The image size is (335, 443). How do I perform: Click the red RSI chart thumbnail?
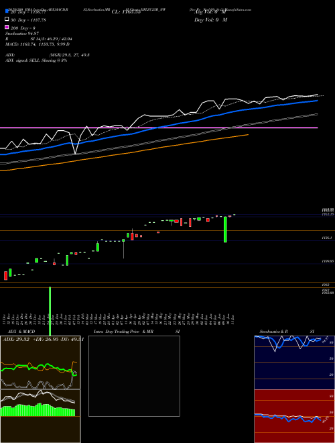click(295, 416)
